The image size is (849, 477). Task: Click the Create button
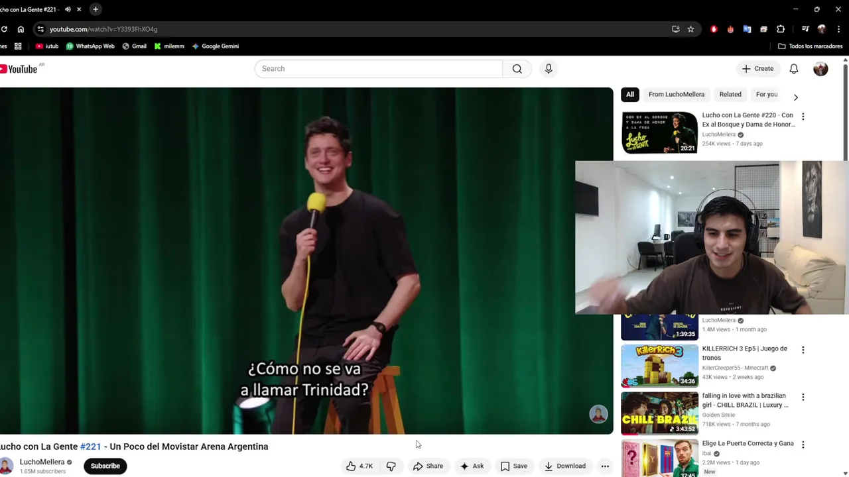[757, 69]
